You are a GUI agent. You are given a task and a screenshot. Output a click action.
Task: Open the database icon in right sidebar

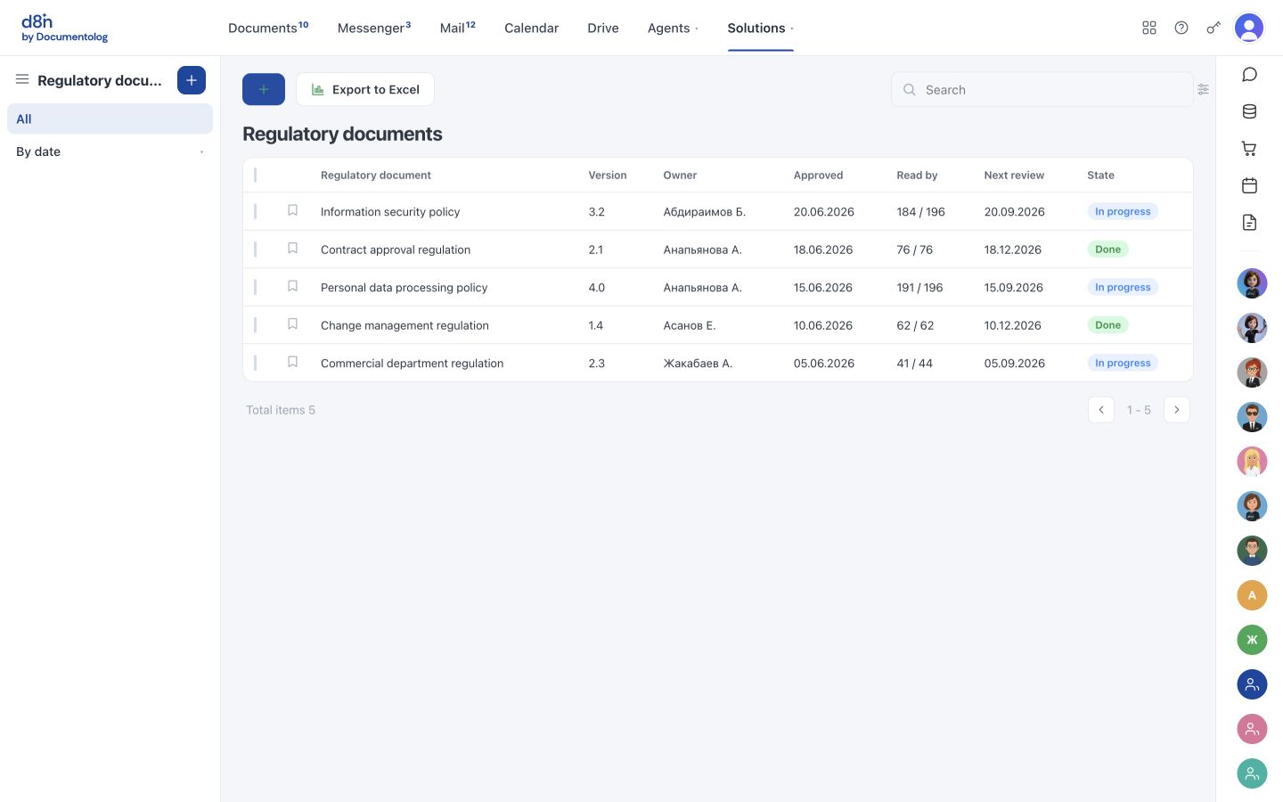[x=1250, y=111]
